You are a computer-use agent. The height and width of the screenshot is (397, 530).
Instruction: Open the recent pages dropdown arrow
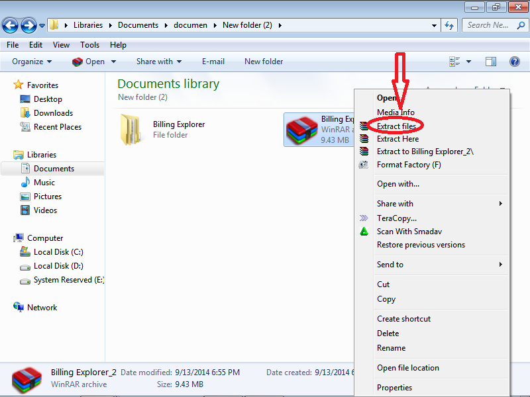click(42, 25)
